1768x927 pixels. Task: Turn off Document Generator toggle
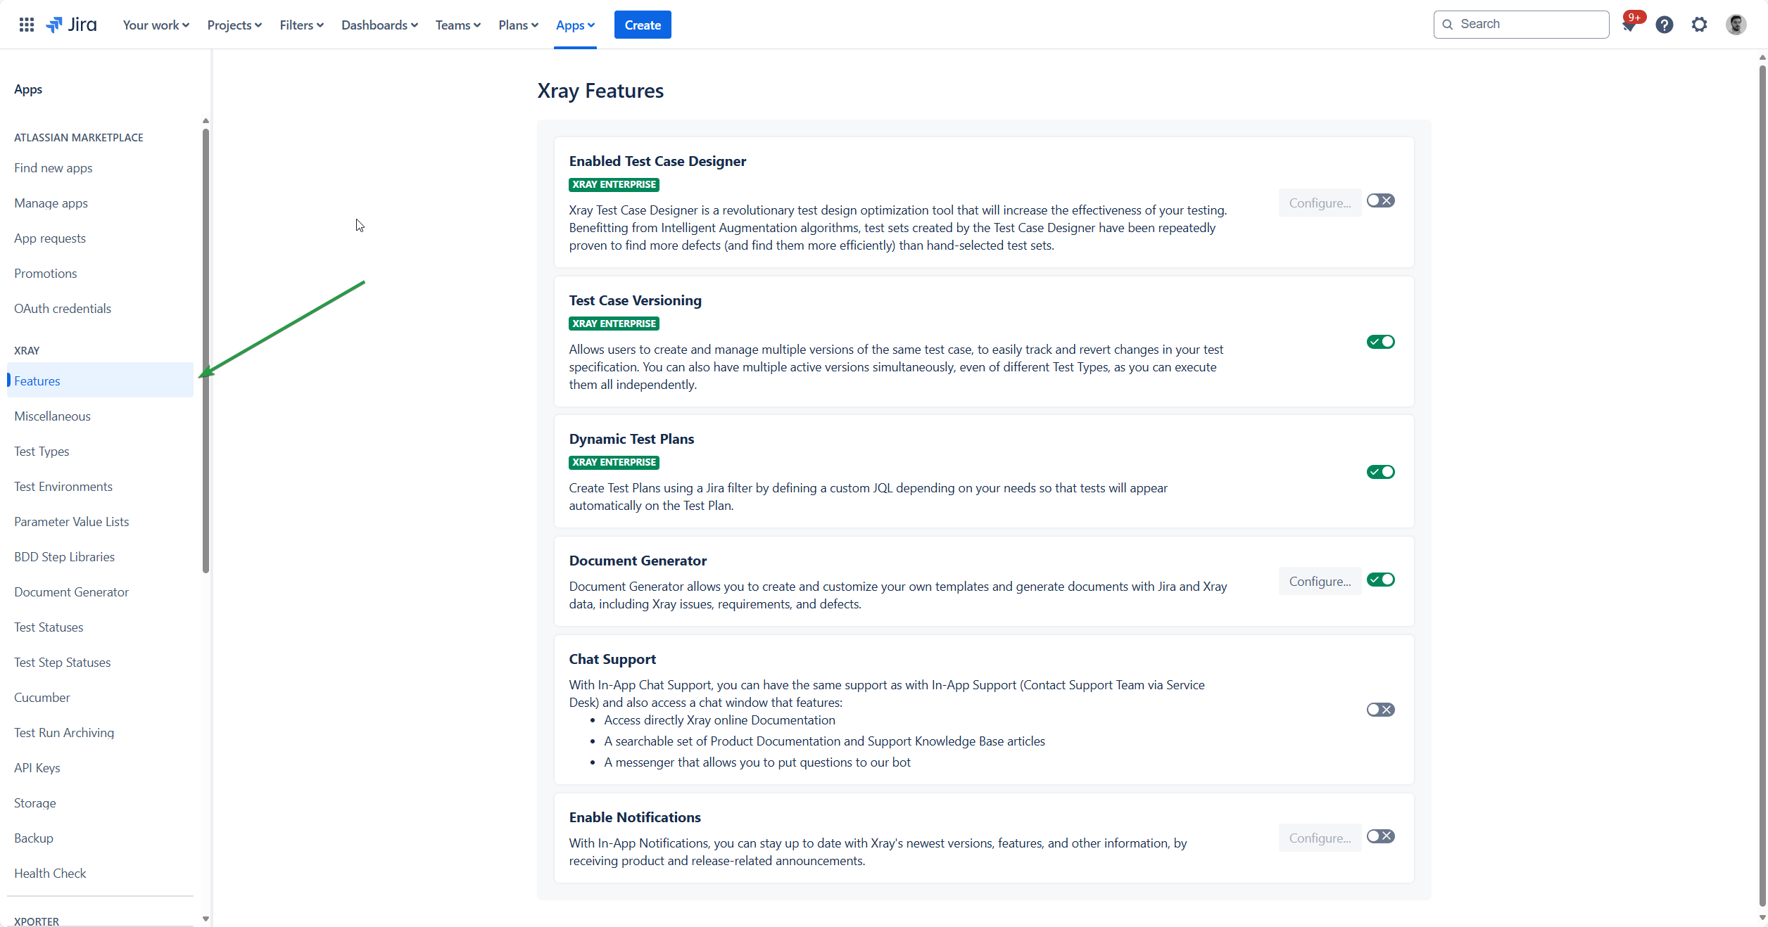point(1380,580)
